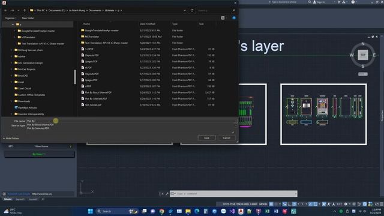Click the Save button
The height and width of the screenshot is (216, 384).
206,138
